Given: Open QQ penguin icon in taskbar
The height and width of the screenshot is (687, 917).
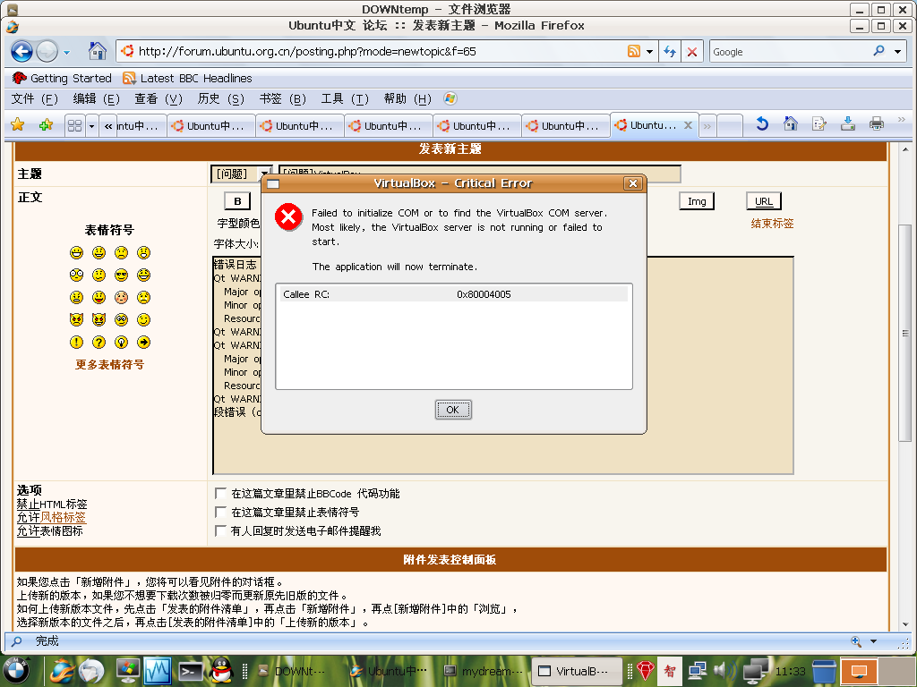Looking at the screenshot, I should [x=222, y=671].
